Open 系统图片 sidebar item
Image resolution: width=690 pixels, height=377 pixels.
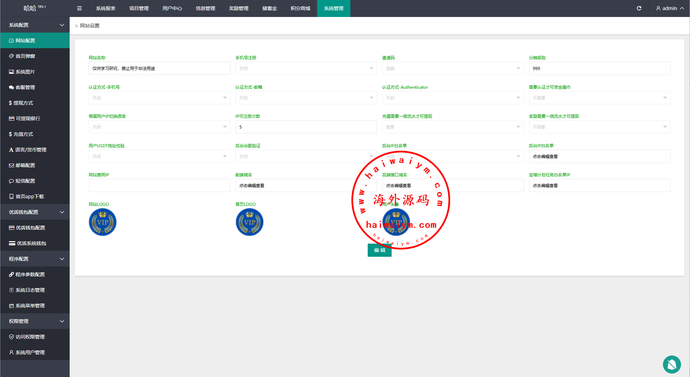[x=25, y=72]
